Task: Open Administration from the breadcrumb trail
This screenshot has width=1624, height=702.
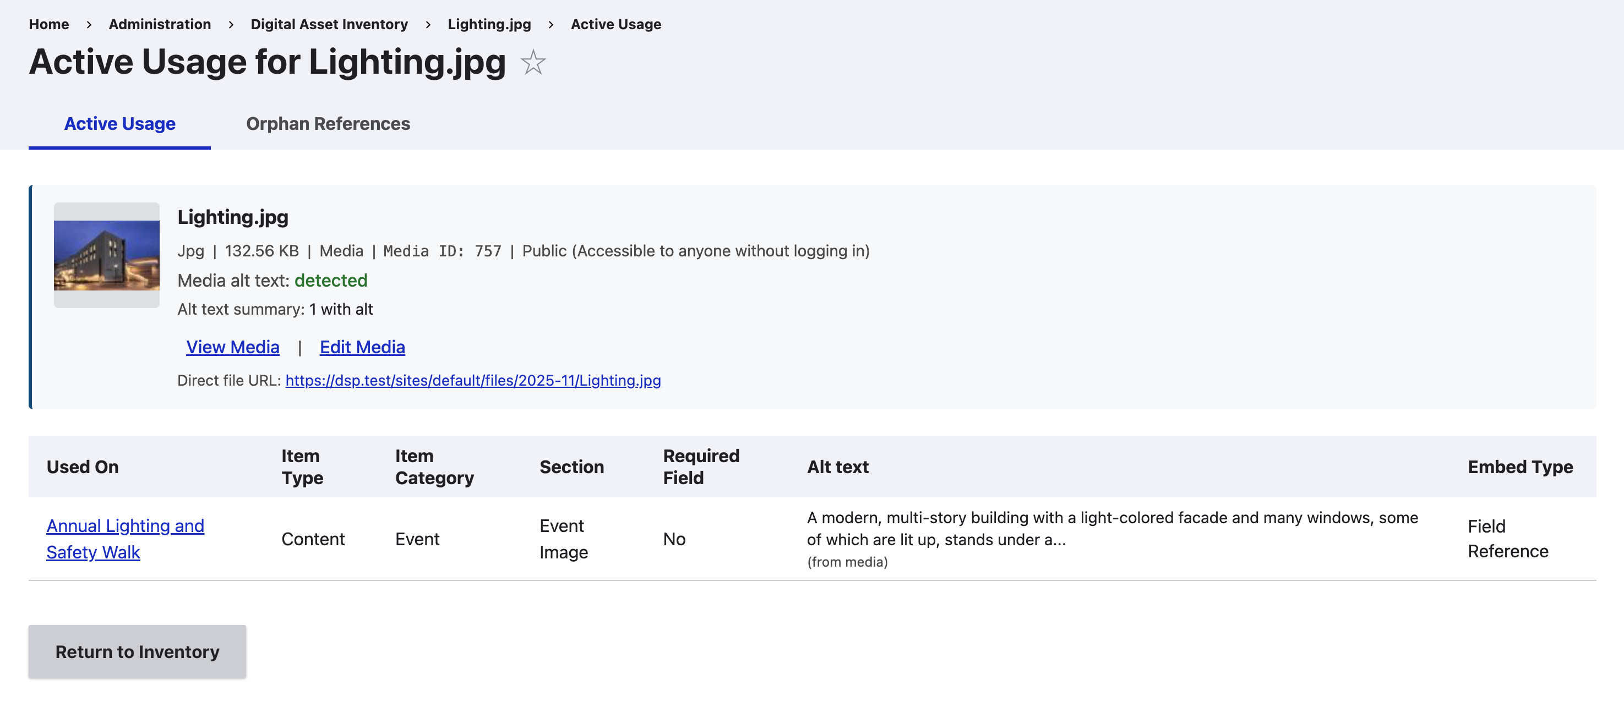Action: click(160, 24)
